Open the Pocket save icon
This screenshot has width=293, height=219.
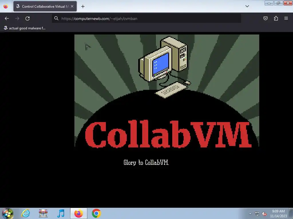click(265, 18)
